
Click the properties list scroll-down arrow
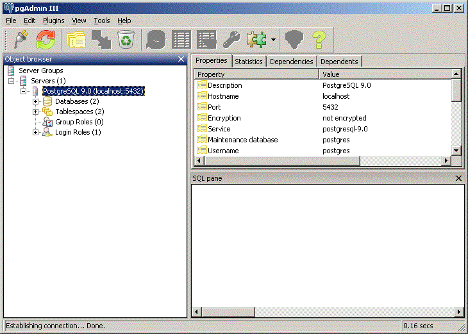456,151
